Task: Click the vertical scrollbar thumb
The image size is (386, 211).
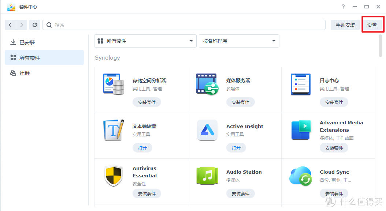Action: pos(381,46)
